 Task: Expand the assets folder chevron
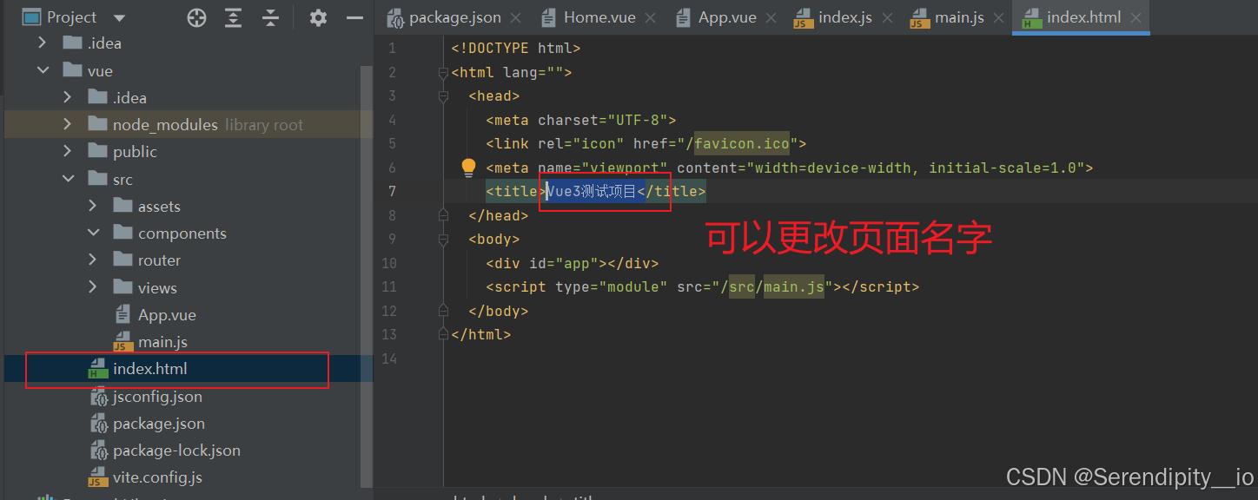point(93,206)
